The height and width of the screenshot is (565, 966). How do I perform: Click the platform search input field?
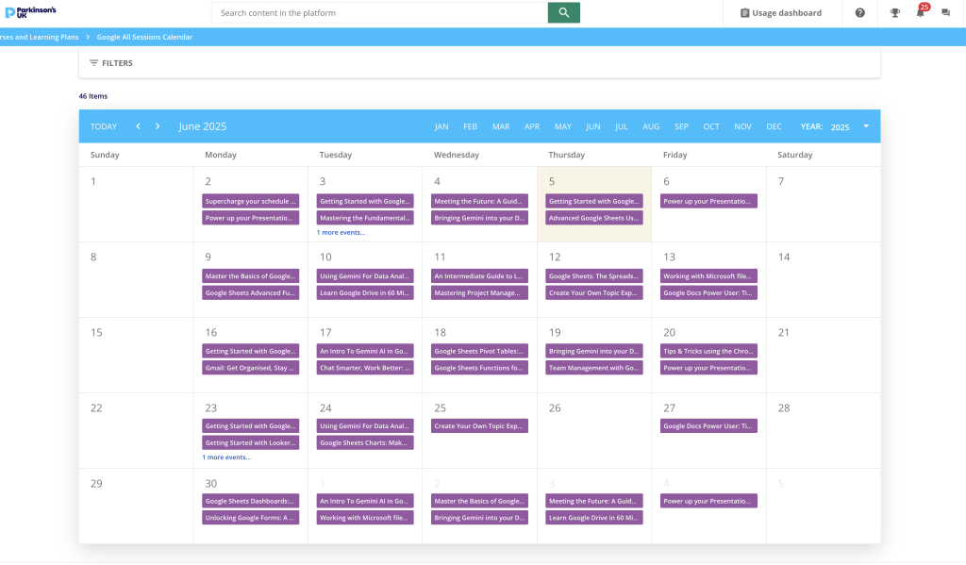click(379, 13)
